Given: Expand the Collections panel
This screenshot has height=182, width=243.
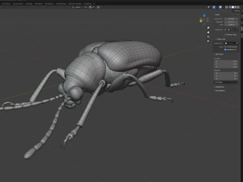Looking at the screenshot, I should pos(219,87).
